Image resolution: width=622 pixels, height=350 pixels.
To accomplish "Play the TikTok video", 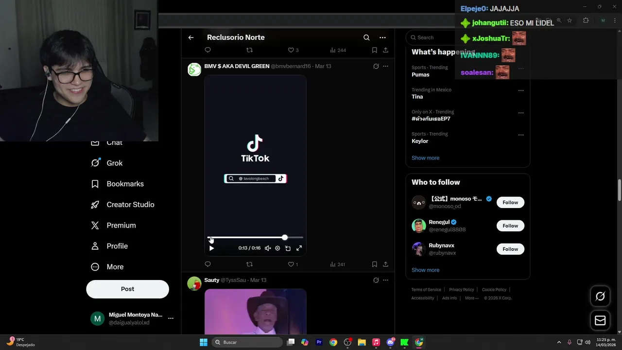I will [x=211, y=248].
